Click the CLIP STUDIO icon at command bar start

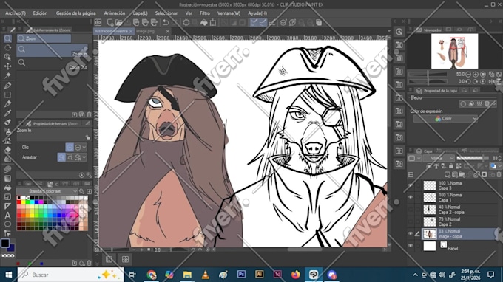[98, 22]
